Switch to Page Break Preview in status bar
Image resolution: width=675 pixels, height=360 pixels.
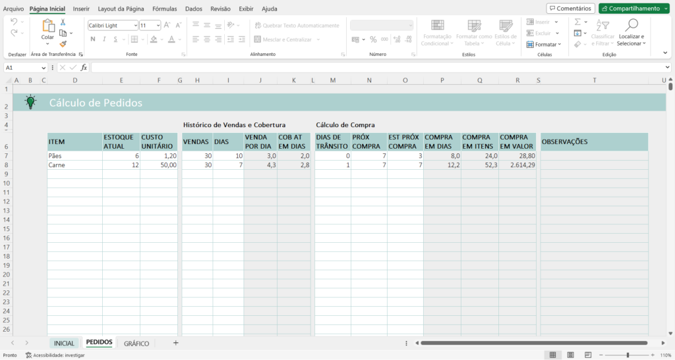pos(588,355)
